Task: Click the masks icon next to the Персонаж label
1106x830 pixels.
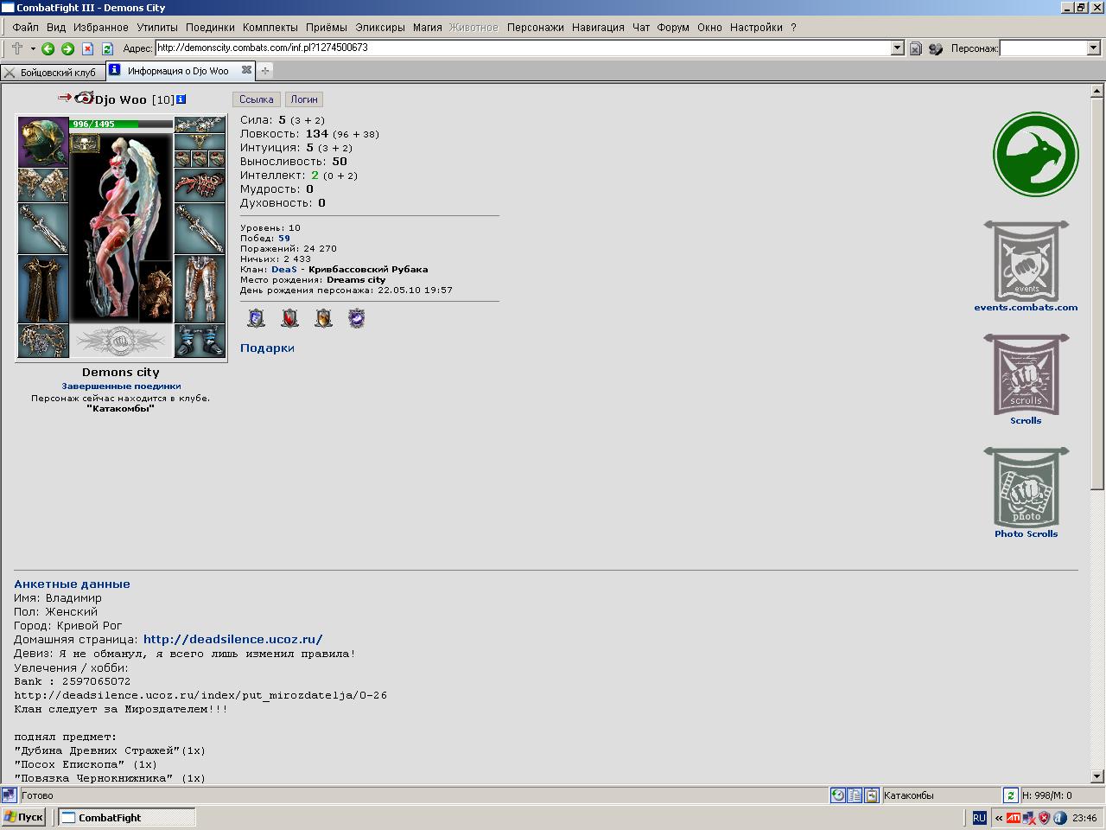Action: coord(936,49)
